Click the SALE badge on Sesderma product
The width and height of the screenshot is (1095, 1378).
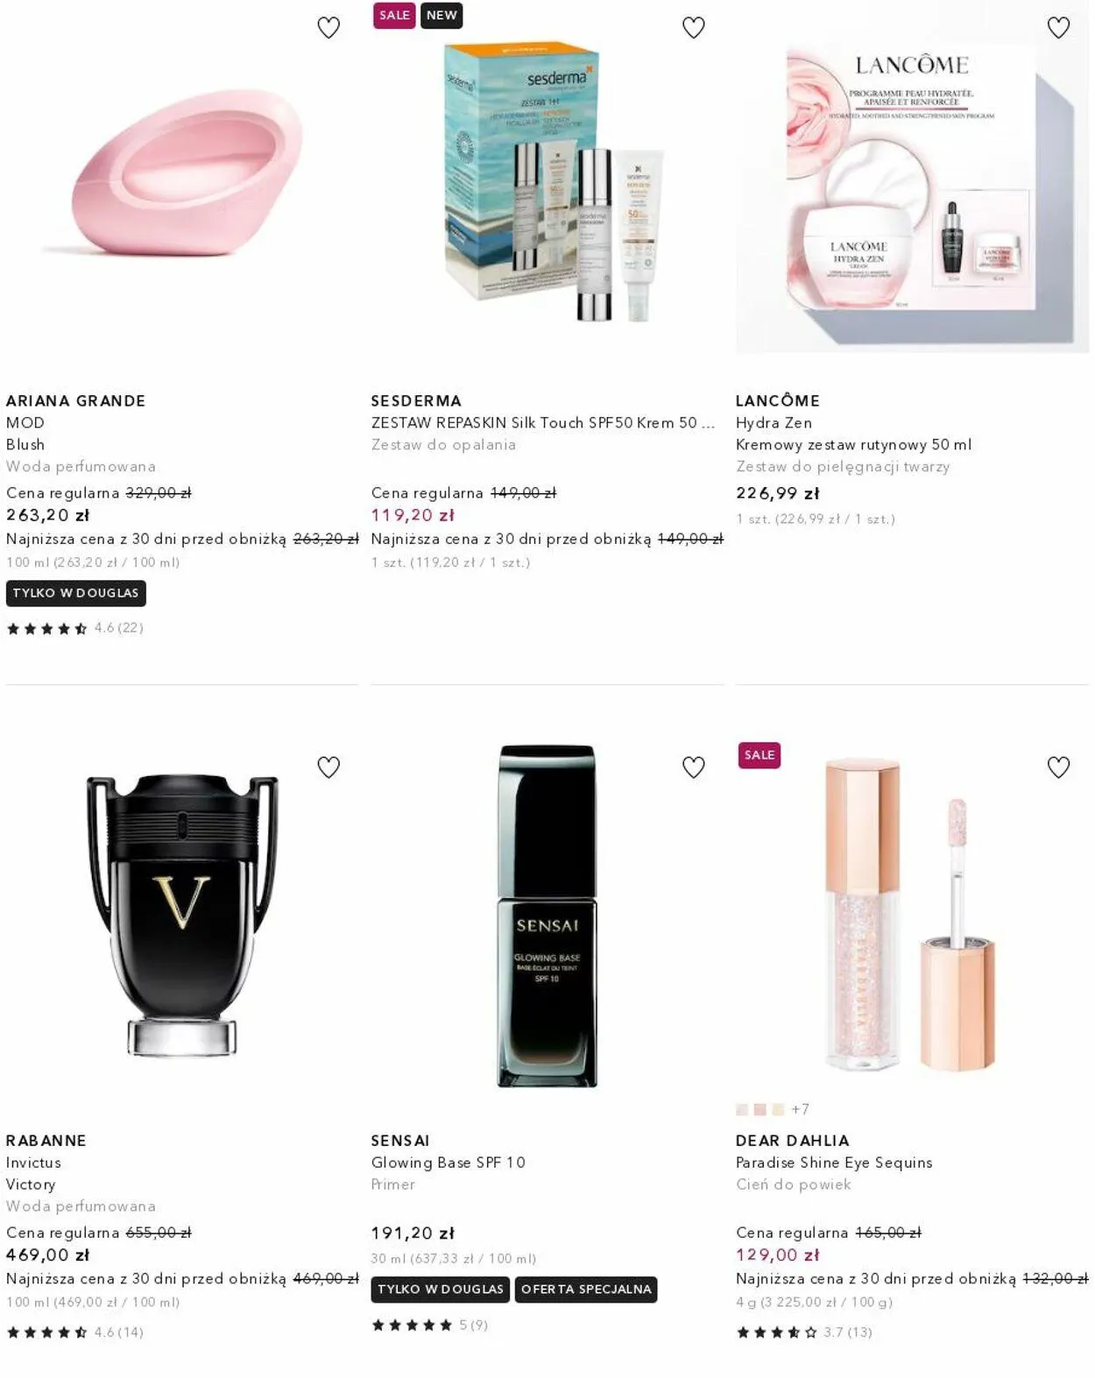click(x=394, y=16)
